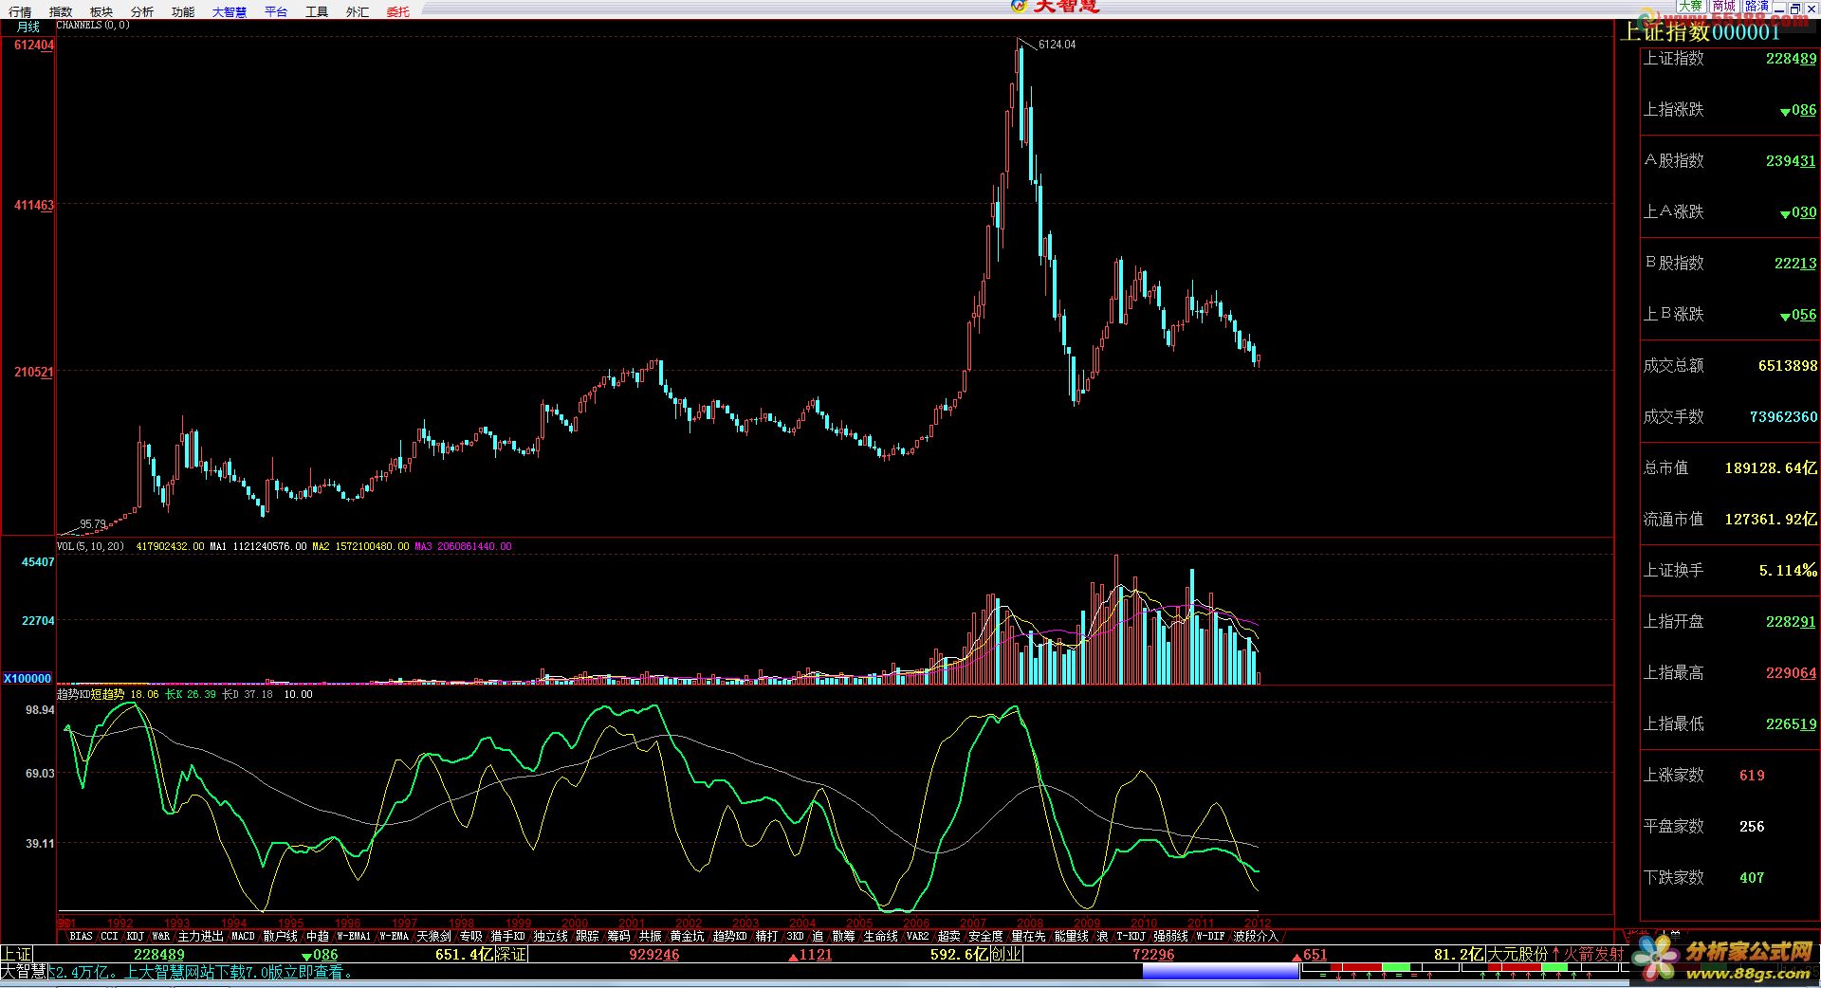Click the 成交总额 value 6513898
The height and width of the screenshot is (988, 1821).
pos(1788,366)
